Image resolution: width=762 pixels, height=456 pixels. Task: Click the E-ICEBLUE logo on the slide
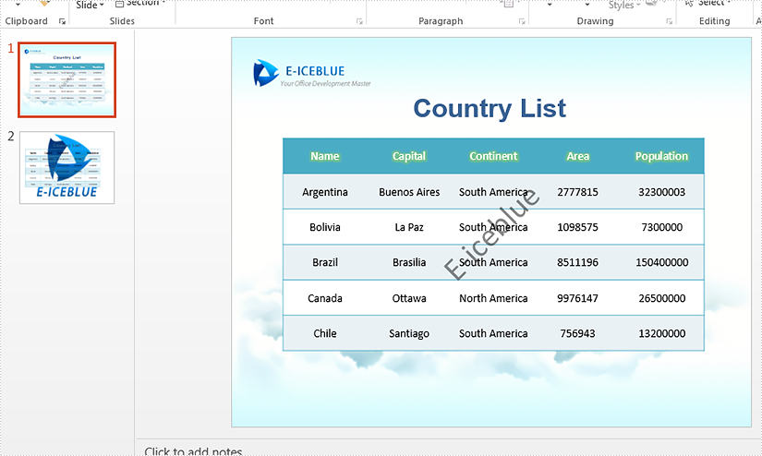(x=266, y=73)
